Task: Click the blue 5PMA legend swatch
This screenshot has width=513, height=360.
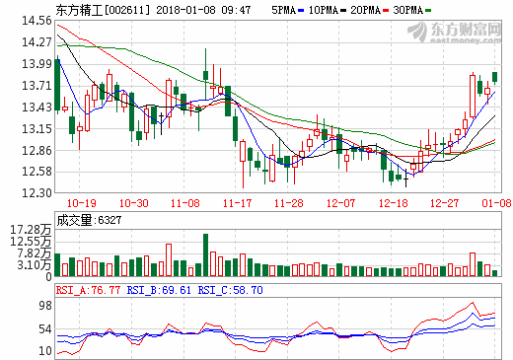Action: (x=301, y=11)
